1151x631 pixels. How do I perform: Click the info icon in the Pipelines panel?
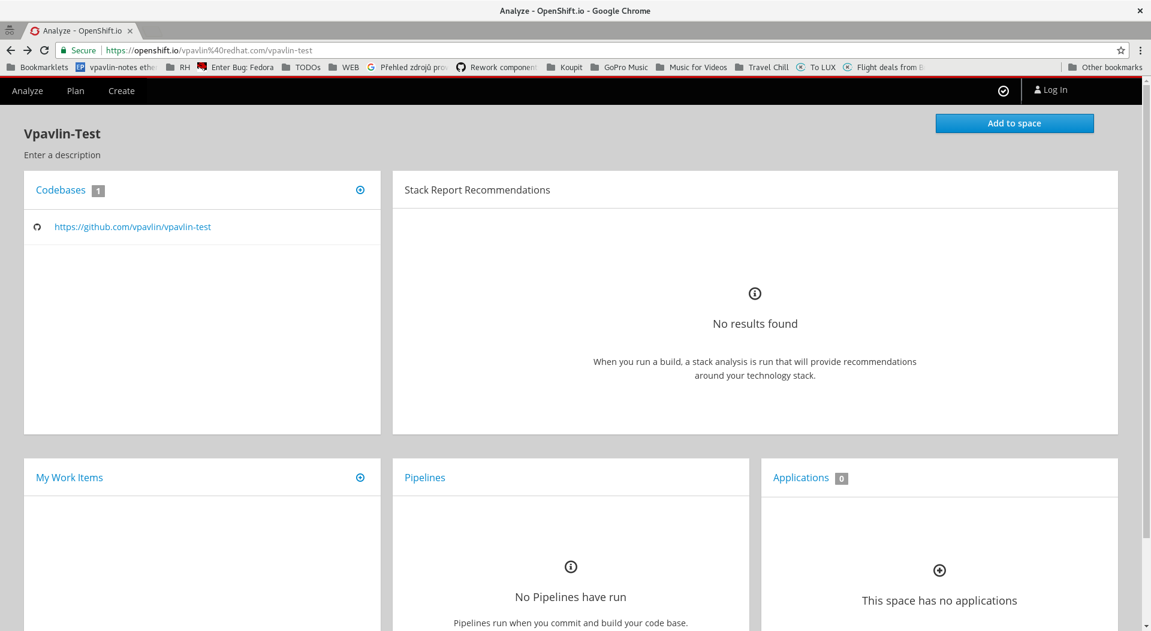pos(570,566)
